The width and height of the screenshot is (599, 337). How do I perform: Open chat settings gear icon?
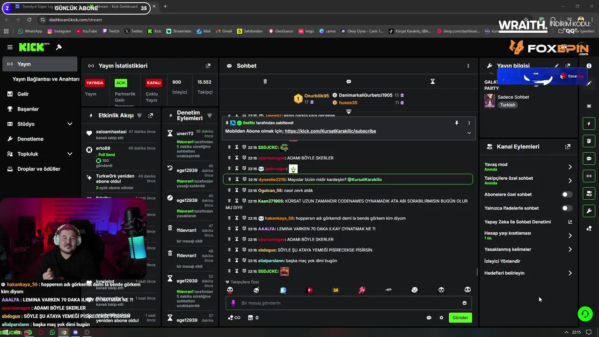tap(441, 318)
